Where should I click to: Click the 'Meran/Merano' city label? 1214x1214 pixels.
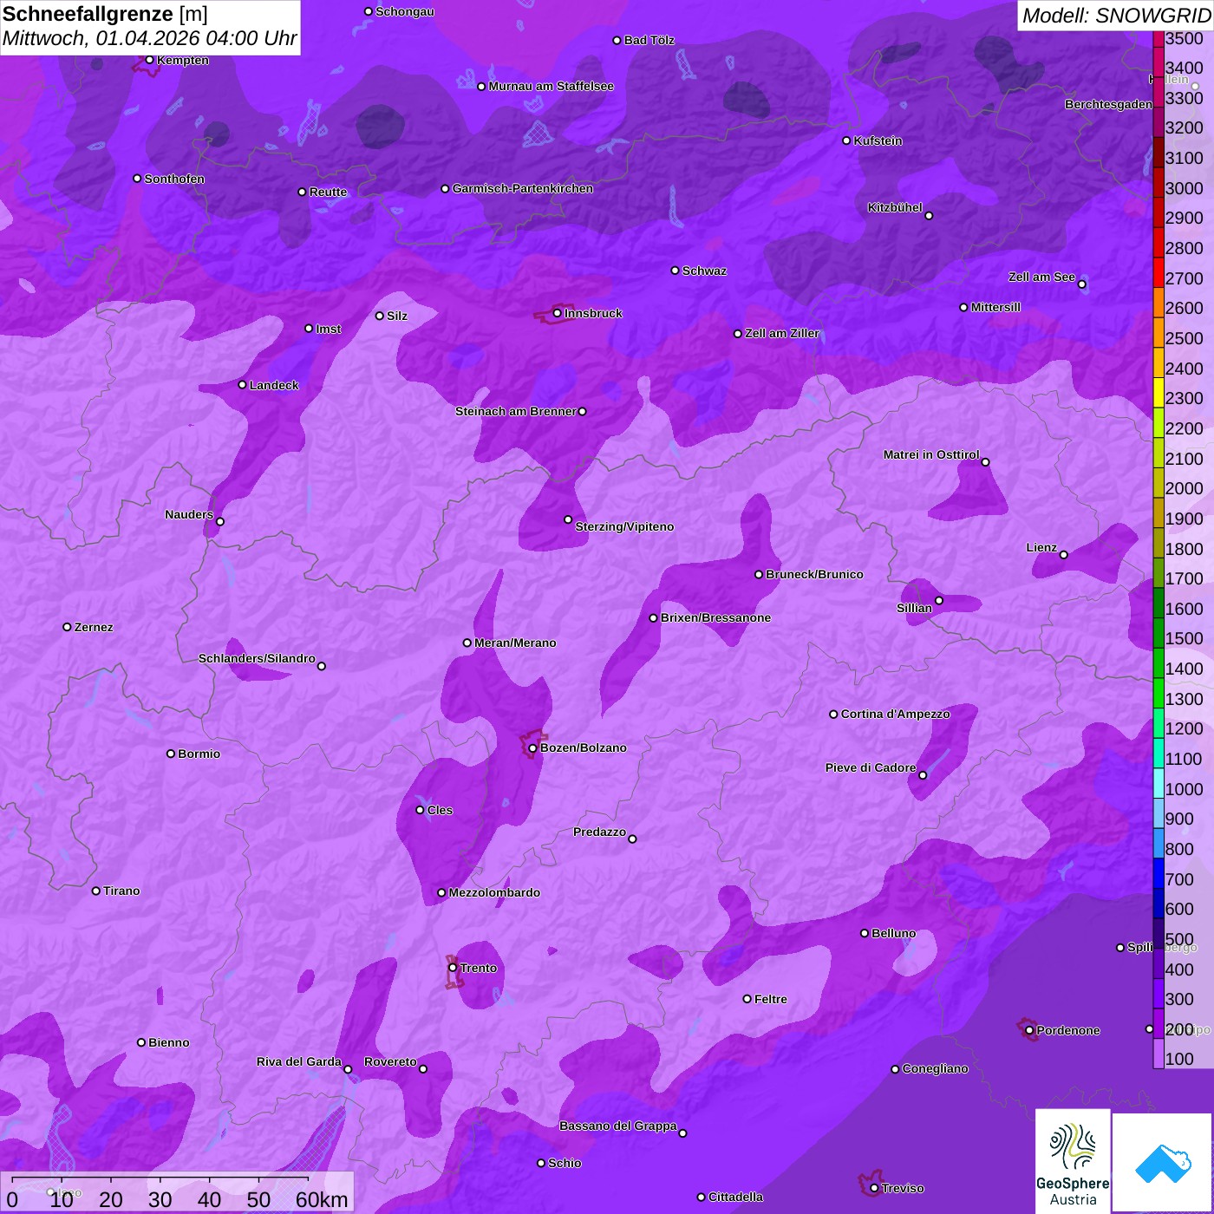click(x=515, y=643)
